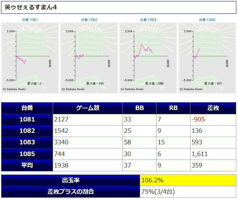Select row header 1083 in the table
Viewport: 238px width, 199px height.
[27, 142]
